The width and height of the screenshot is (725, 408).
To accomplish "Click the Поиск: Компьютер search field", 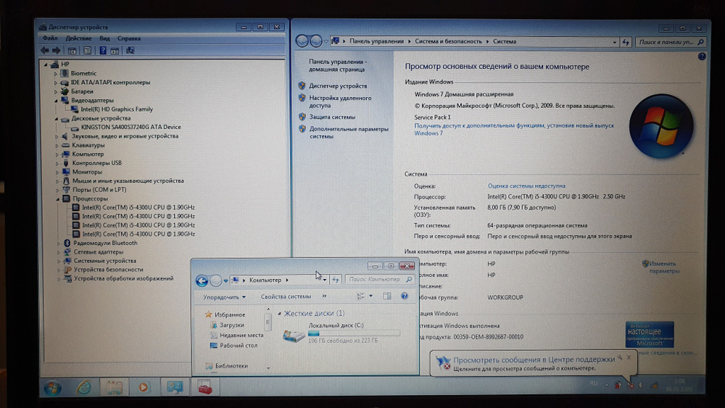I will point(379,280).
